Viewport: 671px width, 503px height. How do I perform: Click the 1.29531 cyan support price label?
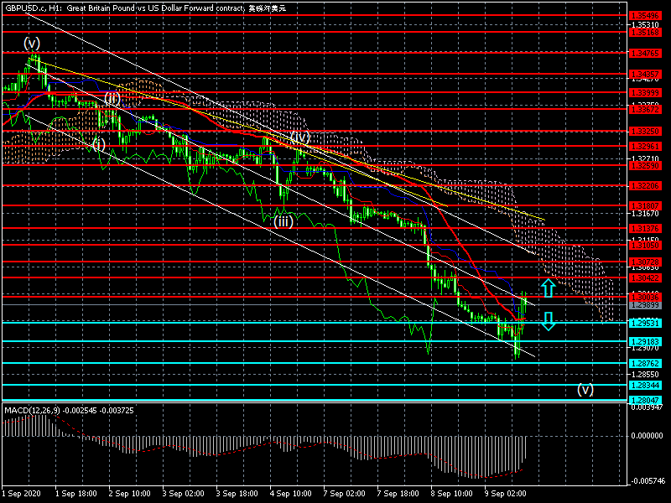click(x=645, y=323)
